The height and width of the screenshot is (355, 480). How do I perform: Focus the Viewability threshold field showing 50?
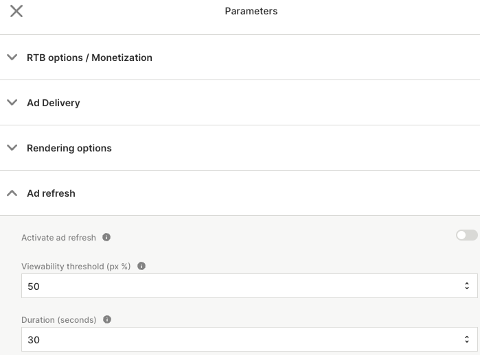pyautogui.click(x=233, y=286)
